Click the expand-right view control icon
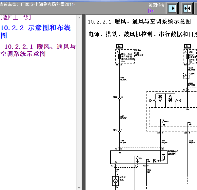Screen dimensions: 197x190 point(172,9)
